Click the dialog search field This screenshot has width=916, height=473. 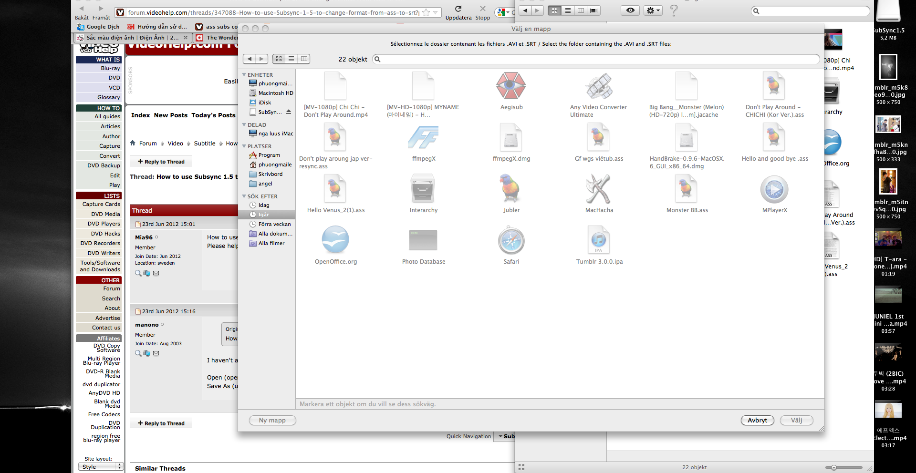[x=596, y=59]
